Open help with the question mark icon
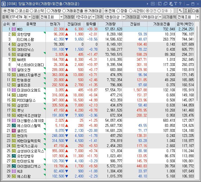The height and width of the screenshot is (182, 201). click(x=180, y=4)
